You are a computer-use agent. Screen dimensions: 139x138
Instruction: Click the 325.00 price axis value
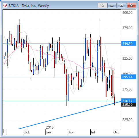(x=127, y=58)
